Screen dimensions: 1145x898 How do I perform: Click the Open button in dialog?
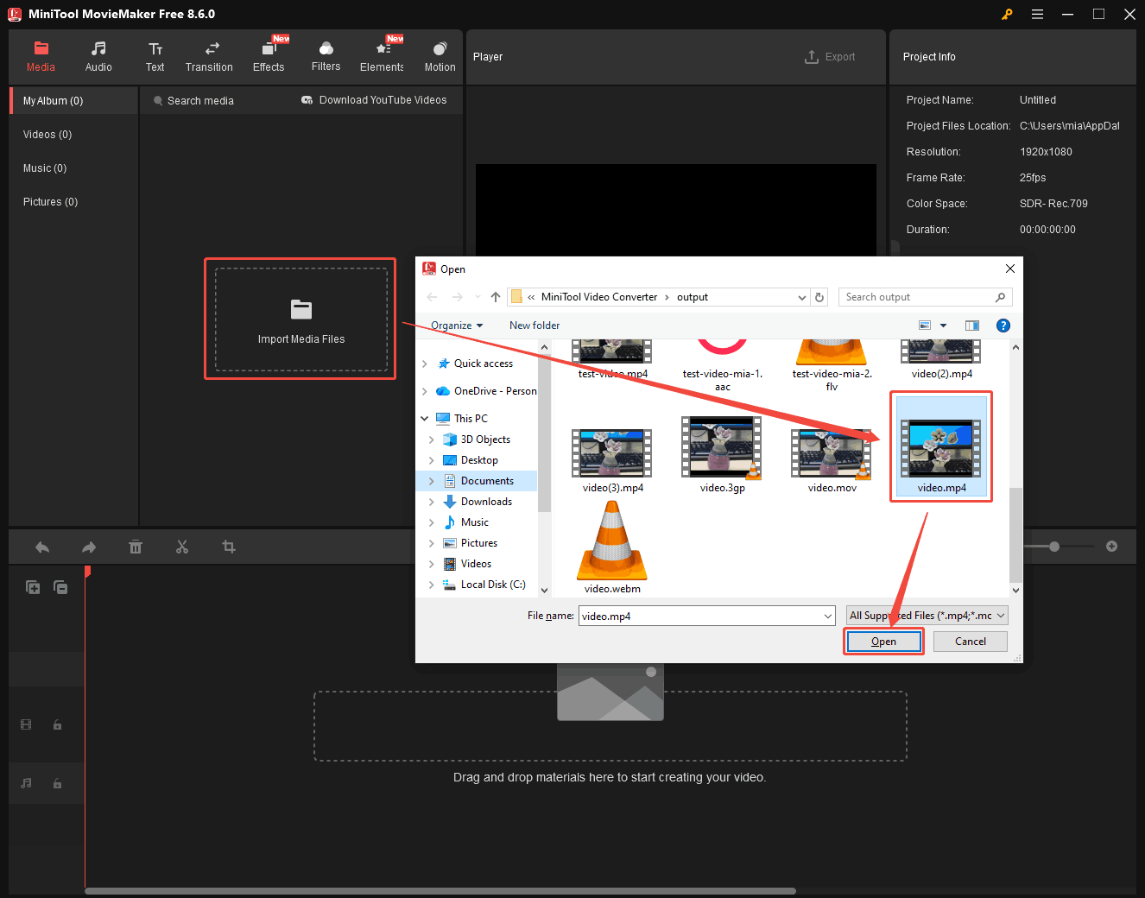883,642
